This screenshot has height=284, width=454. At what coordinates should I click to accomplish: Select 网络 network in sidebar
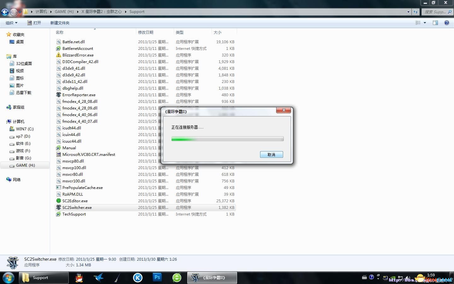click(17, 180)
